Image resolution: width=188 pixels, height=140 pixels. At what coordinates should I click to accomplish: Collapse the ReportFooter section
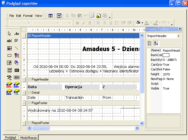(29, 123)
